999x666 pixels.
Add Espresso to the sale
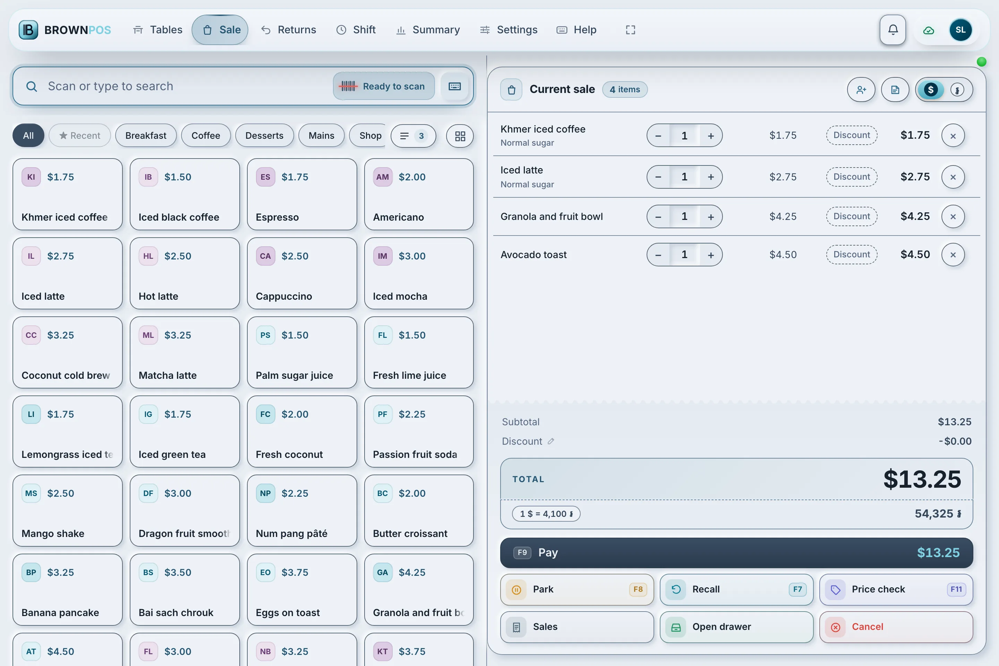(301, 195)
